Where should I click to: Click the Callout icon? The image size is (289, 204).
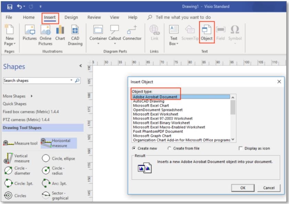point(115,30)
